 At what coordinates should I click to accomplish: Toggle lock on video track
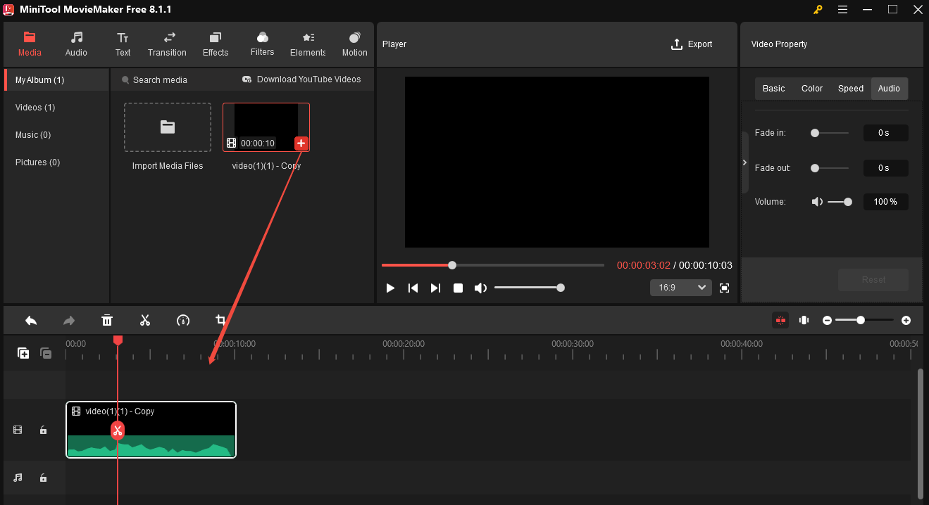[x=43, y=430]
